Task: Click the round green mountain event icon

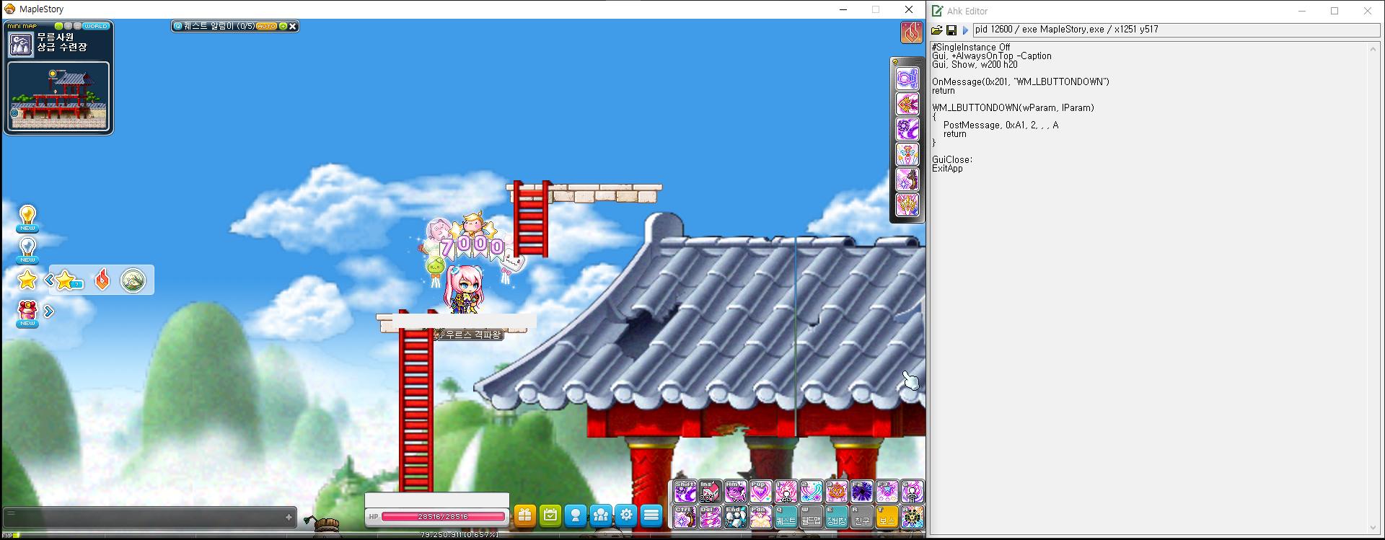Action: 133,280
